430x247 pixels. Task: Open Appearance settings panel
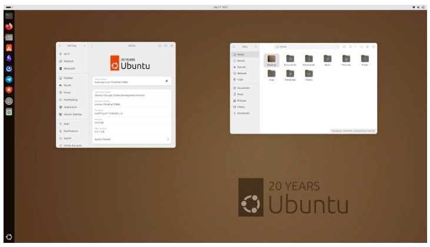click(69, 107)
